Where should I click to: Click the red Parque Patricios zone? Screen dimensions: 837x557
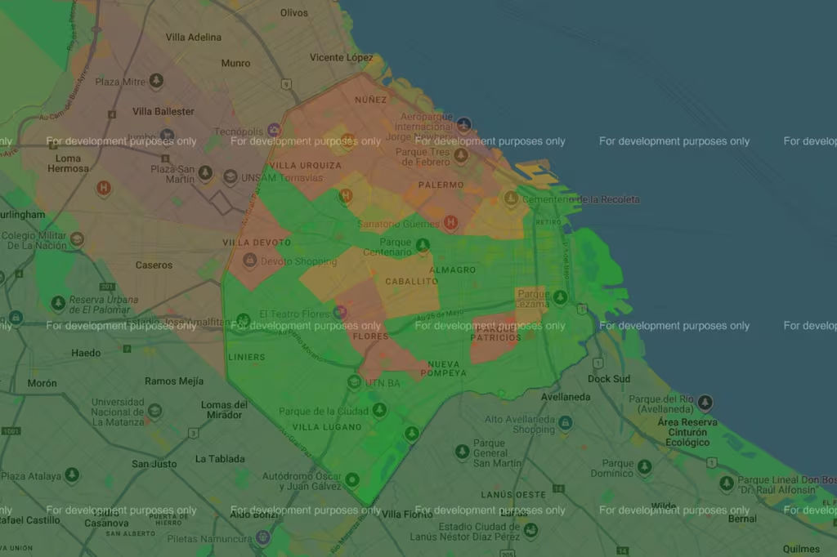pyautogui.click(x=494, y=335)
